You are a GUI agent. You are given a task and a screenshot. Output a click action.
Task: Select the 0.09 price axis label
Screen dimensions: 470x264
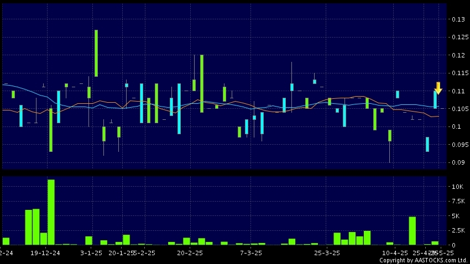coord(458,162)
